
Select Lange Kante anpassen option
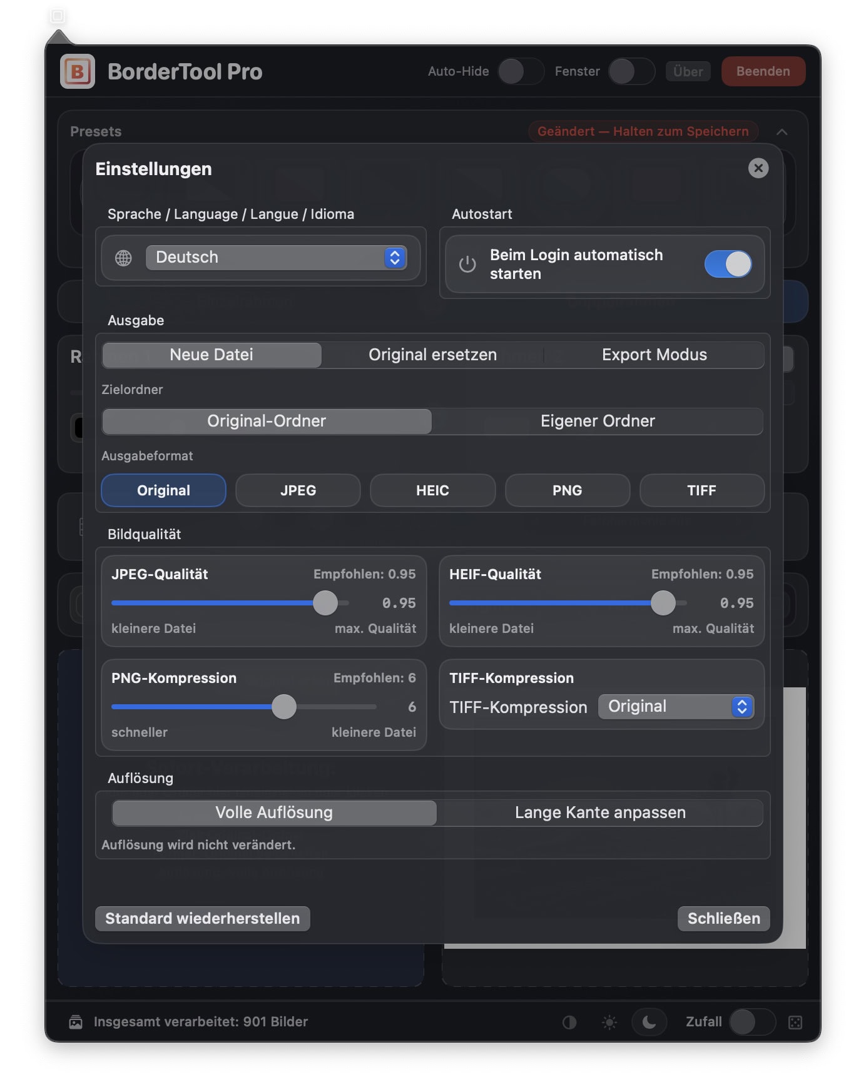600,812
